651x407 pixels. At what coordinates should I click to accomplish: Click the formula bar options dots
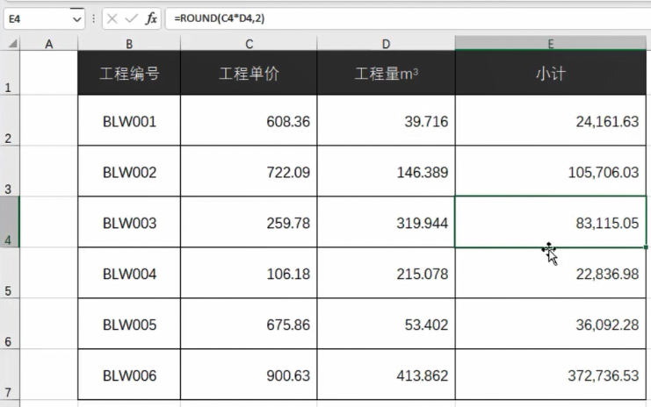(x=94, y=18)
